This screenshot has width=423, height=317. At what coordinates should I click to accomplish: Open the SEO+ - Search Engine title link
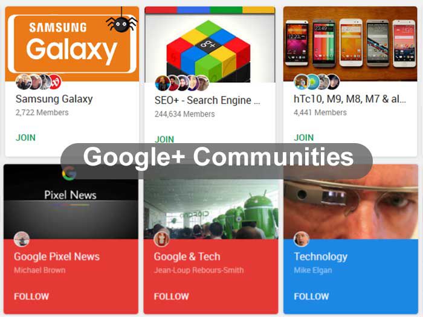pos(207,100)
